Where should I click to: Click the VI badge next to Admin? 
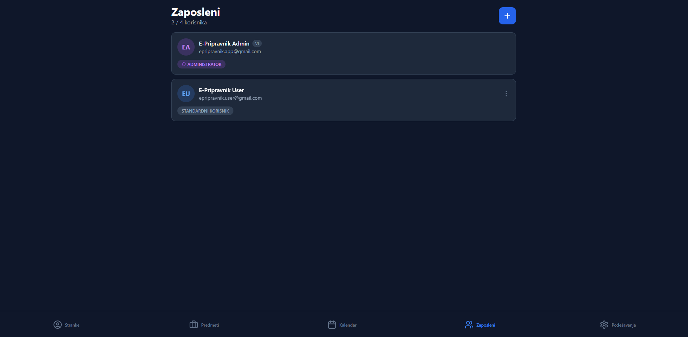(x=257, y=44)
